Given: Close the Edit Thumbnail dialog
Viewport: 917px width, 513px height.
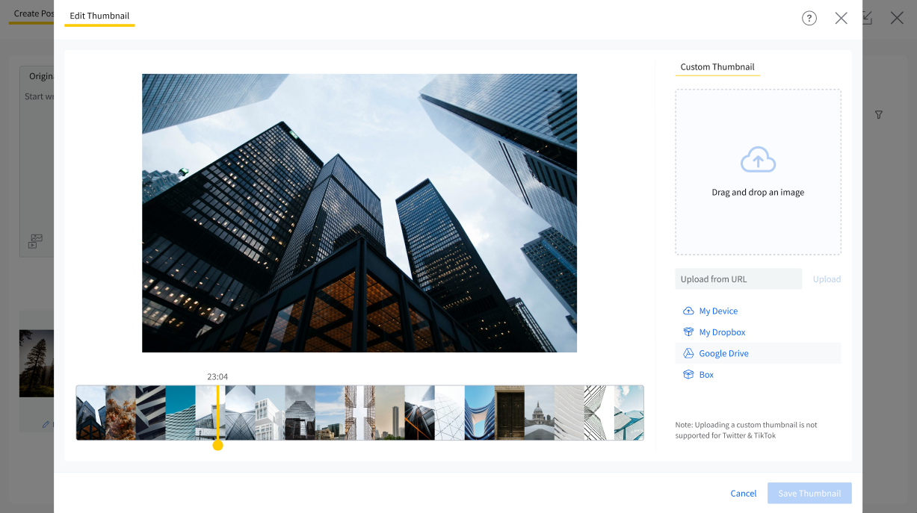Looking at the screenshot, I should [841, 19].
